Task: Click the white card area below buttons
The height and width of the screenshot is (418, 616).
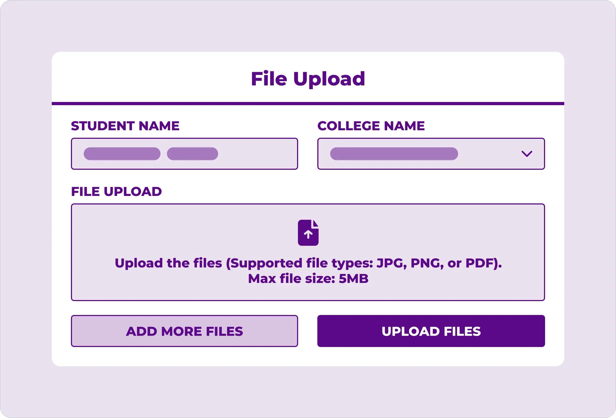Action: (308, 357)
